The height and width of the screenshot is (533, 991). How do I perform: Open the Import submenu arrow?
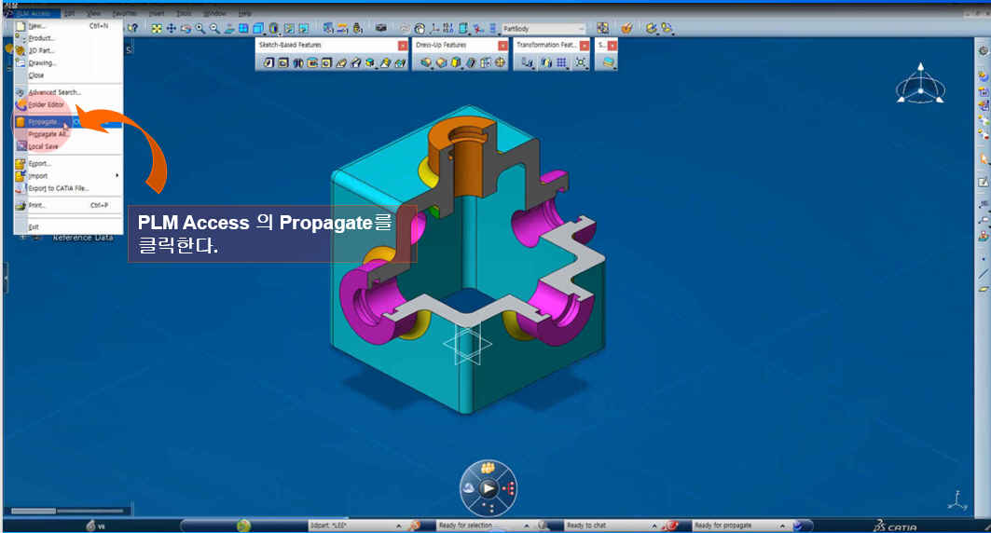117,175
